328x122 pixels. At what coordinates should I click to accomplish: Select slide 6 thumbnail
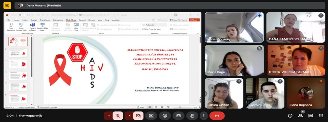click(x=18, y=98)
